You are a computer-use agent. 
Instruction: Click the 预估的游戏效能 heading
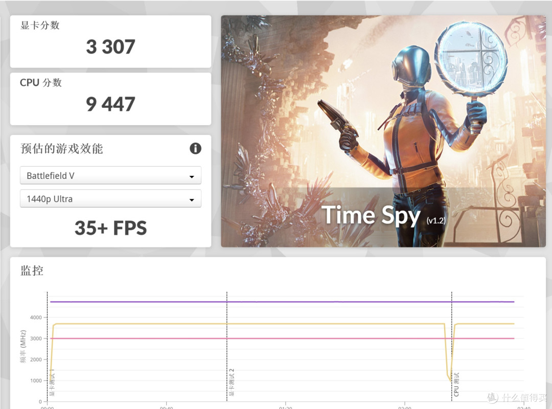(x=62, y=148)
